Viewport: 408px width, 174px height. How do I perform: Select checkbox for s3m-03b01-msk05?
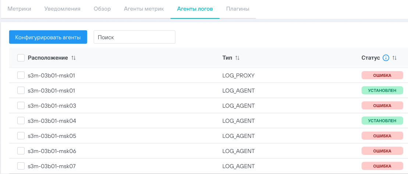[x=21, y=136]
